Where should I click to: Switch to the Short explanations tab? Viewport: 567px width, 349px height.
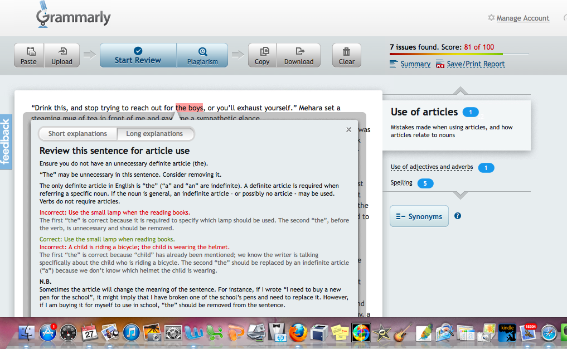[77, 134]
